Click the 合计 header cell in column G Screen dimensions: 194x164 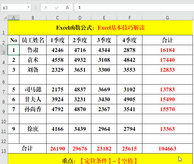(x=167, y=40)
